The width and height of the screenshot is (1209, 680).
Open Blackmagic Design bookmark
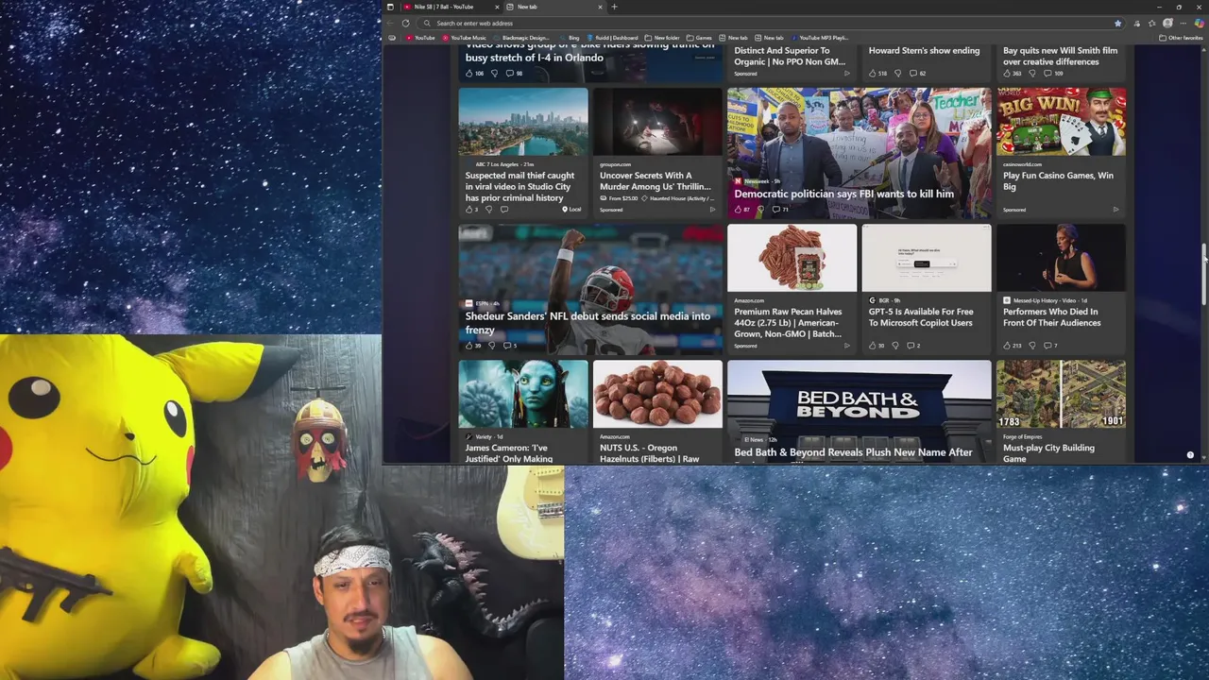(520, 38)
